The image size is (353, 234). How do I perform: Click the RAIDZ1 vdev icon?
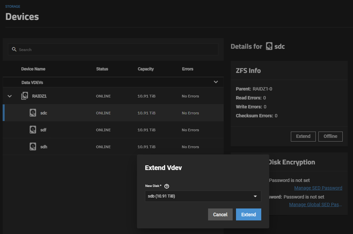(25, 96)
